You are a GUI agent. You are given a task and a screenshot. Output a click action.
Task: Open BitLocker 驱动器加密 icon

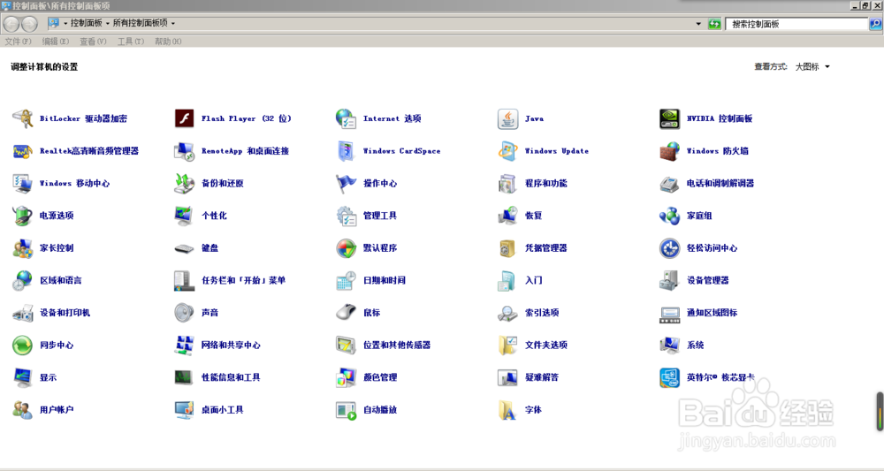click(23, 119)
